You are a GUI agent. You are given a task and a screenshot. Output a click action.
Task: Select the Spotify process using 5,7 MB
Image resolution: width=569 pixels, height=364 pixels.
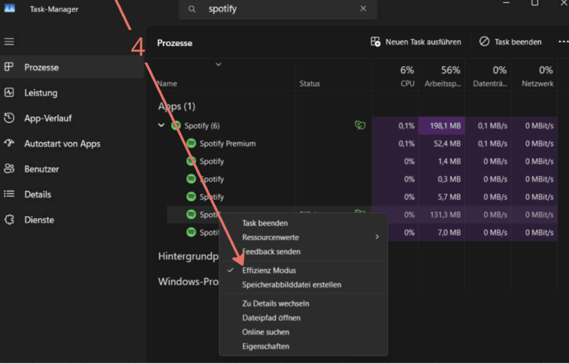coord(362,197)
